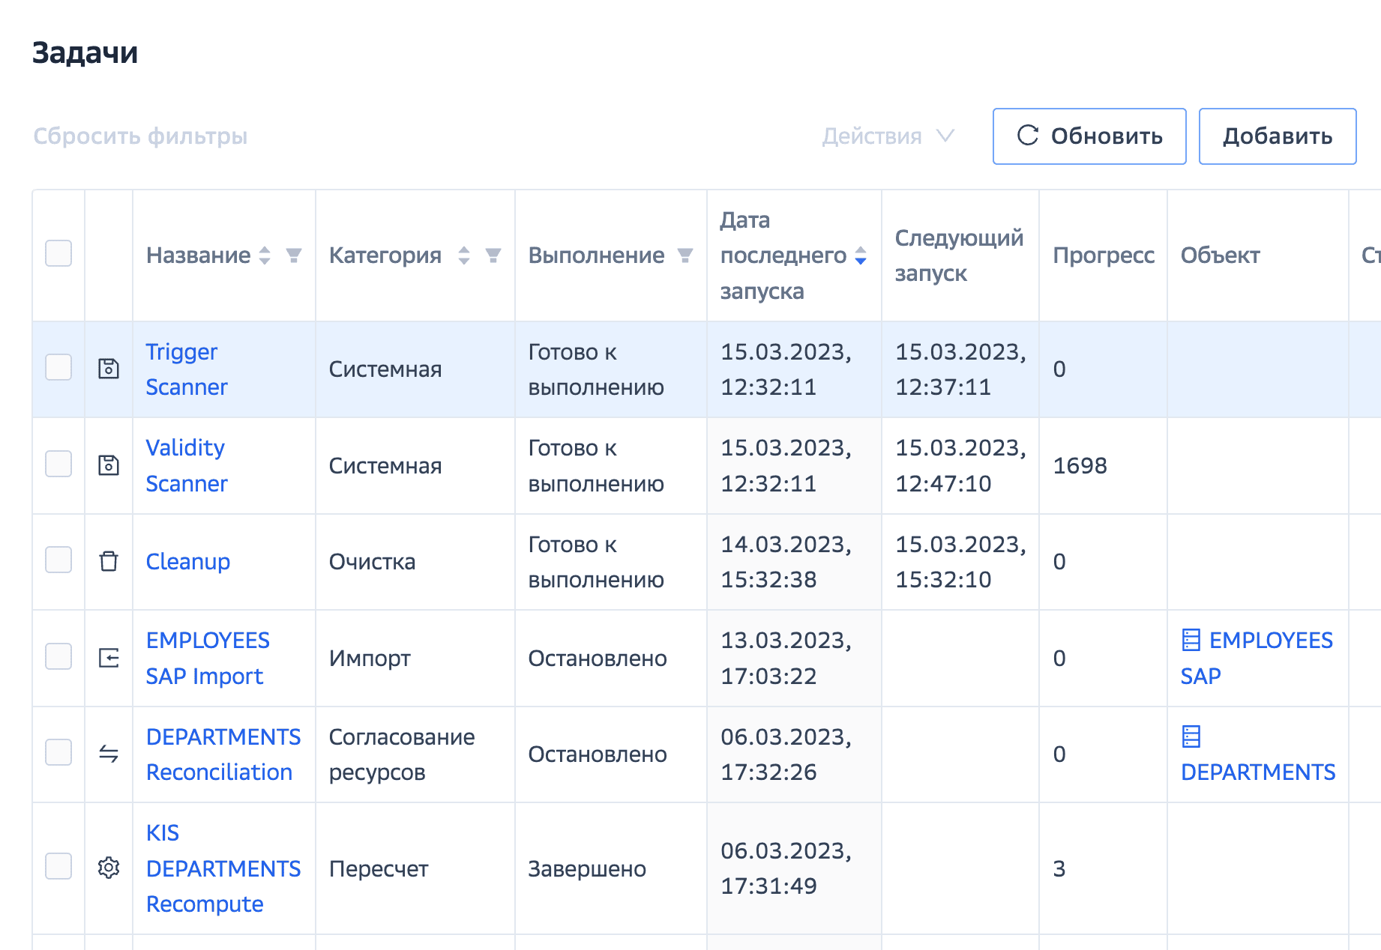Open the Выполнение column filter icon
Image resolution: width=1381 pixels, height=950 pixels.
(x=685, y=255)
